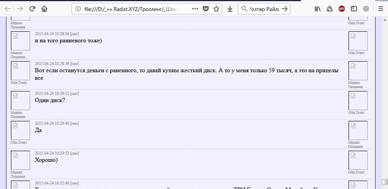Open page actions three-dot menu
The width and height of the screenshot is (388, 189).
(x=194, y=9)
